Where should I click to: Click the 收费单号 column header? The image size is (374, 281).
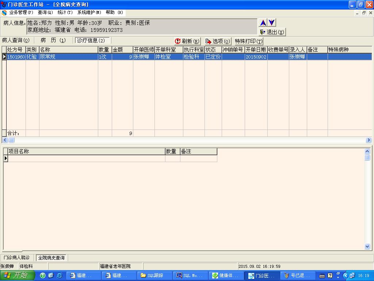pyautogui.click(x=278, y=50)
